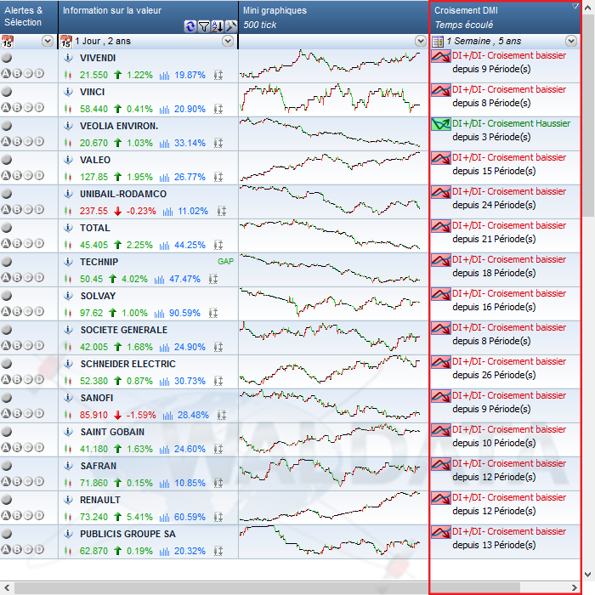Click candlestick icon next to VALEO price

point(68,177)
